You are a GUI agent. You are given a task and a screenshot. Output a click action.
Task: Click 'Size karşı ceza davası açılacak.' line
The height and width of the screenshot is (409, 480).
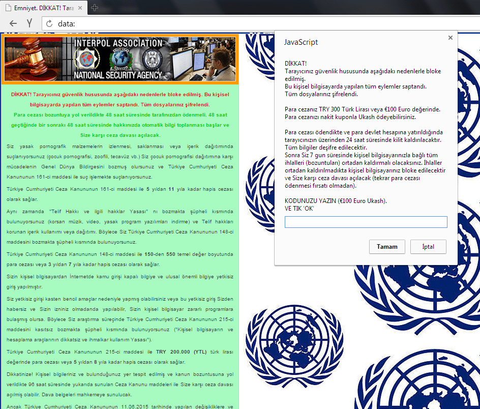tap(120, 135)
